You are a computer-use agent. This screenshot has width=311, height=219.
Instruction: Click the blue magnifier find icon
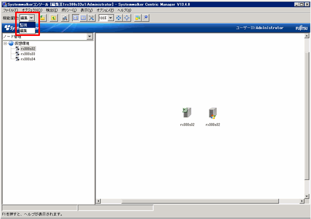146,18
